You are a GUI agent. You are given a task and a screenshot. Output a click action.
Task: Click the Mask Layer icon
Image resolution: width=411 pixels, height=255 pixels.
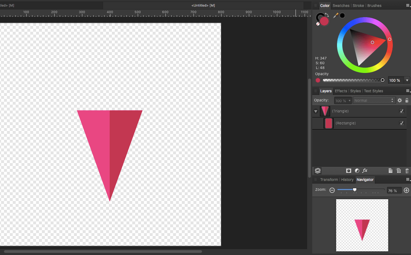349,170
